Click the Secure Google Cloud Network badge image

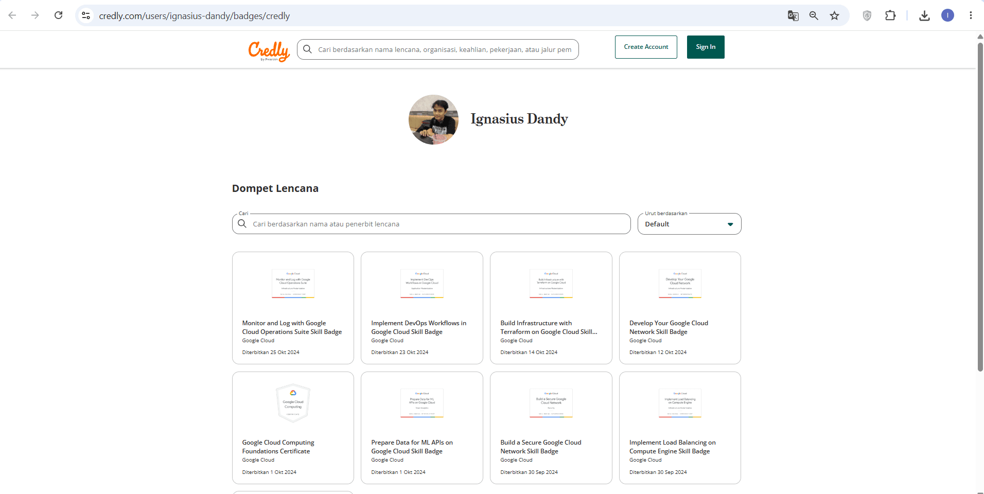pos(551,403)
